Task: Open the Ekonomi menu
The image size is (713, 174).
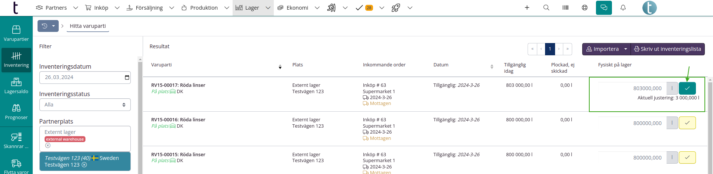Action: point(297,8)
